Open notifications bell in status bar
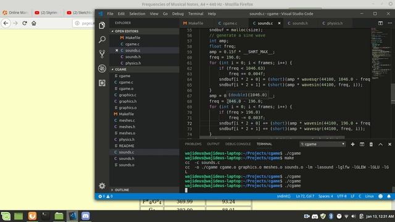The height and width of the screenshot is (222, 395). [x=389, y=196]
